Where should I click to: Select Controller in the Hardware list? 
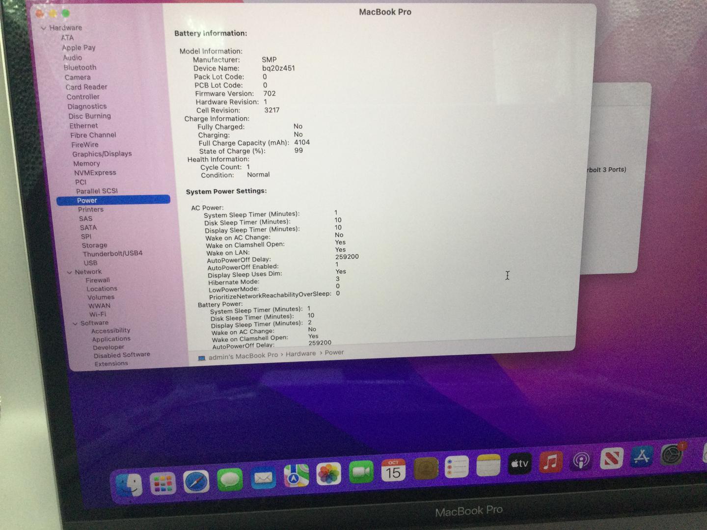[83, 97]
